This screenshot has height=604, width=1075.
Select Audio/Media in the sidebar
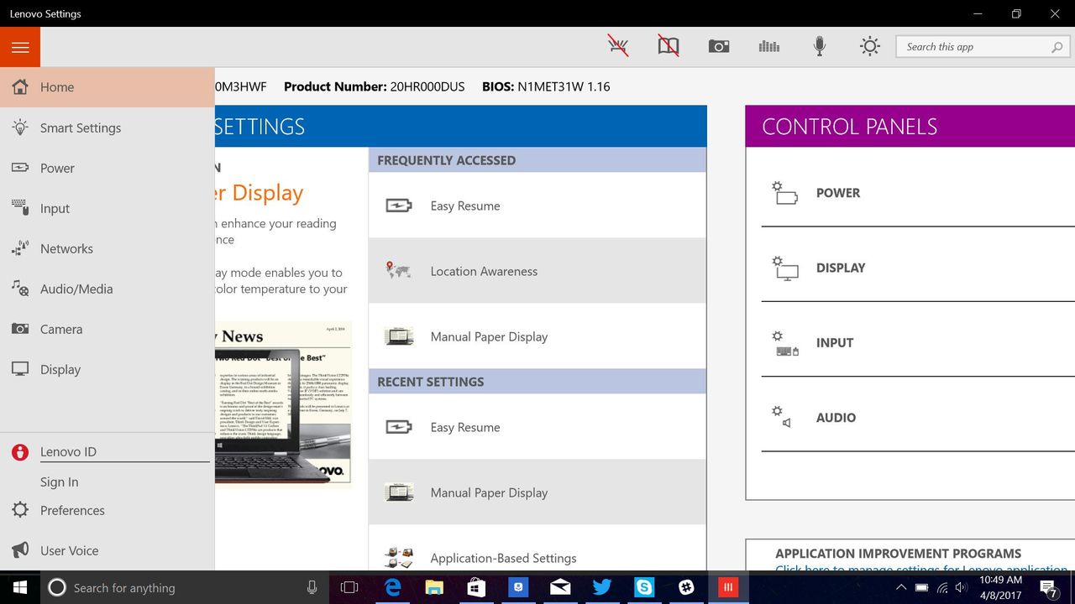[x=107, y=289]
